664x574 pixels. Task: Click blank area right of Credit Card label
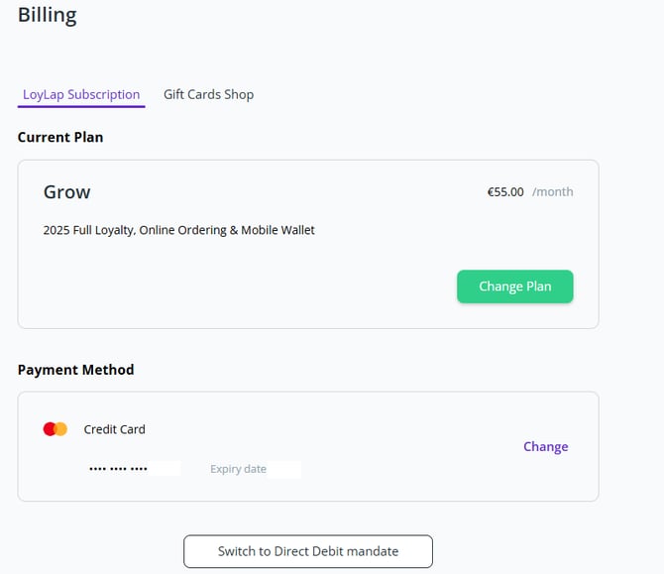coord(327,429)
